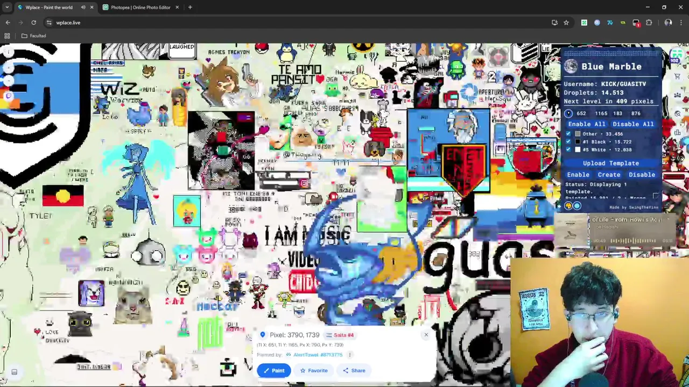Click the extension icon with red badge
This screenshot has width=689, height=387.
click(636, 23)
